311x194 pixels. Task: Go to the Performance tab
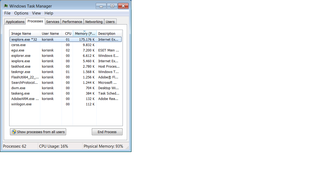pos(72,22)
